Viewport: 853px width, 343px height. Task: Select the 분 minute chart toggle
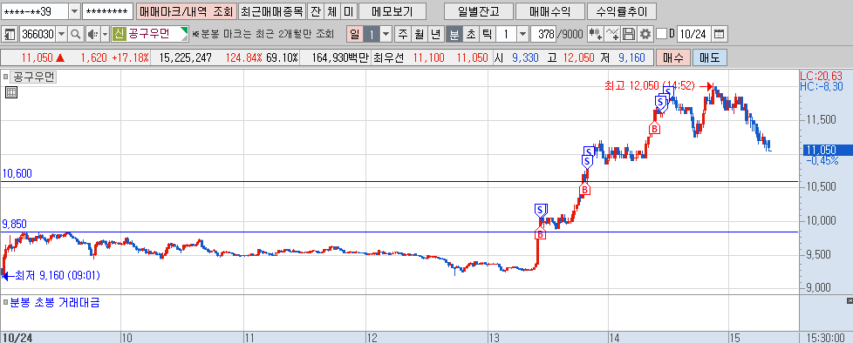tap(454, 34)
